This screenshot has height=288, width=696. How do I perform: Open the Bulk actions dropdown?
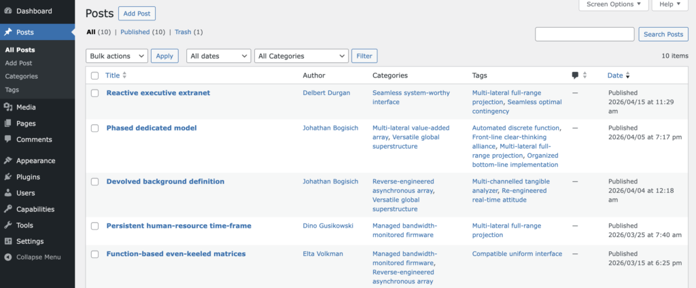(x=116, y=56)
